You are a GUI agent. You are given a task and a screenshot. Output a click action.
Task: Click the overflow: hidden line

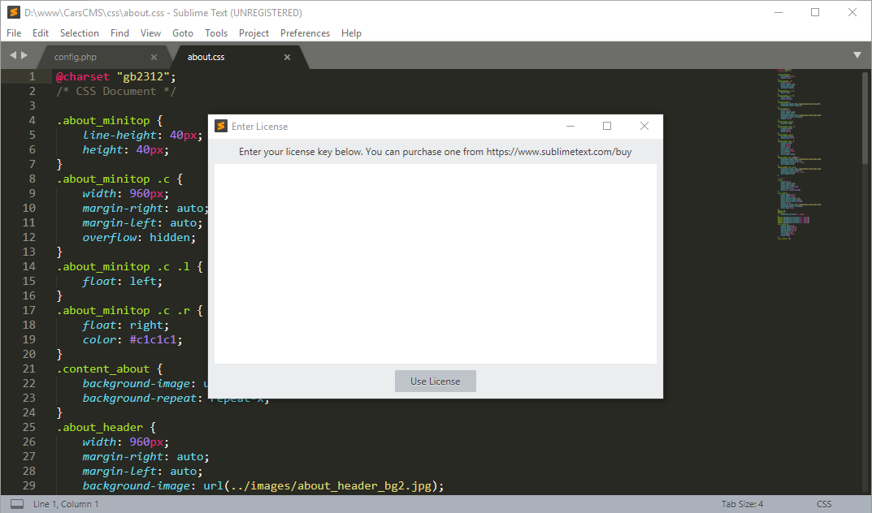tap(139, 238)
